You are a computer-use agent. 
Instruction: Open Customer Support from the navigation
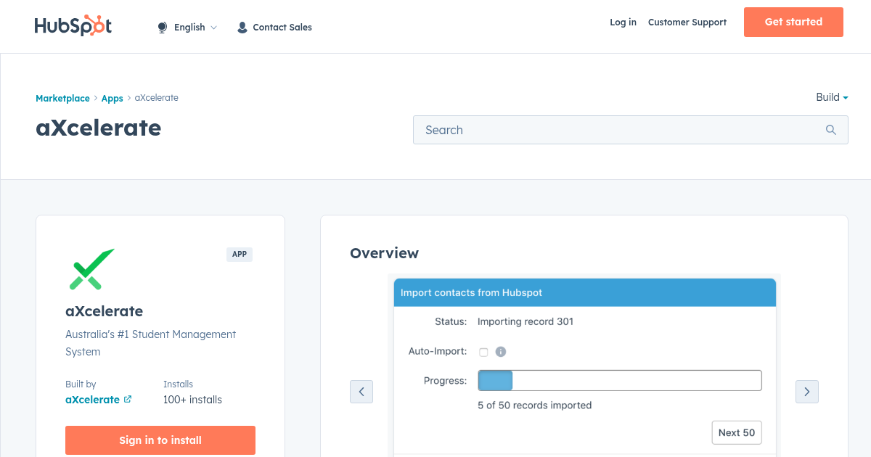click(x=687, y=22)
